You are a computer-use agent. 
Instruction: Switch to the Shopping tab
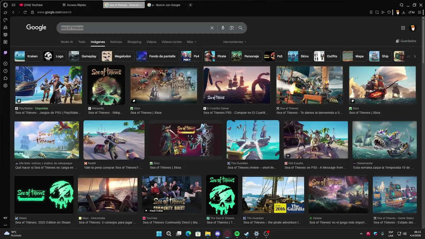(x=134, y=42)
